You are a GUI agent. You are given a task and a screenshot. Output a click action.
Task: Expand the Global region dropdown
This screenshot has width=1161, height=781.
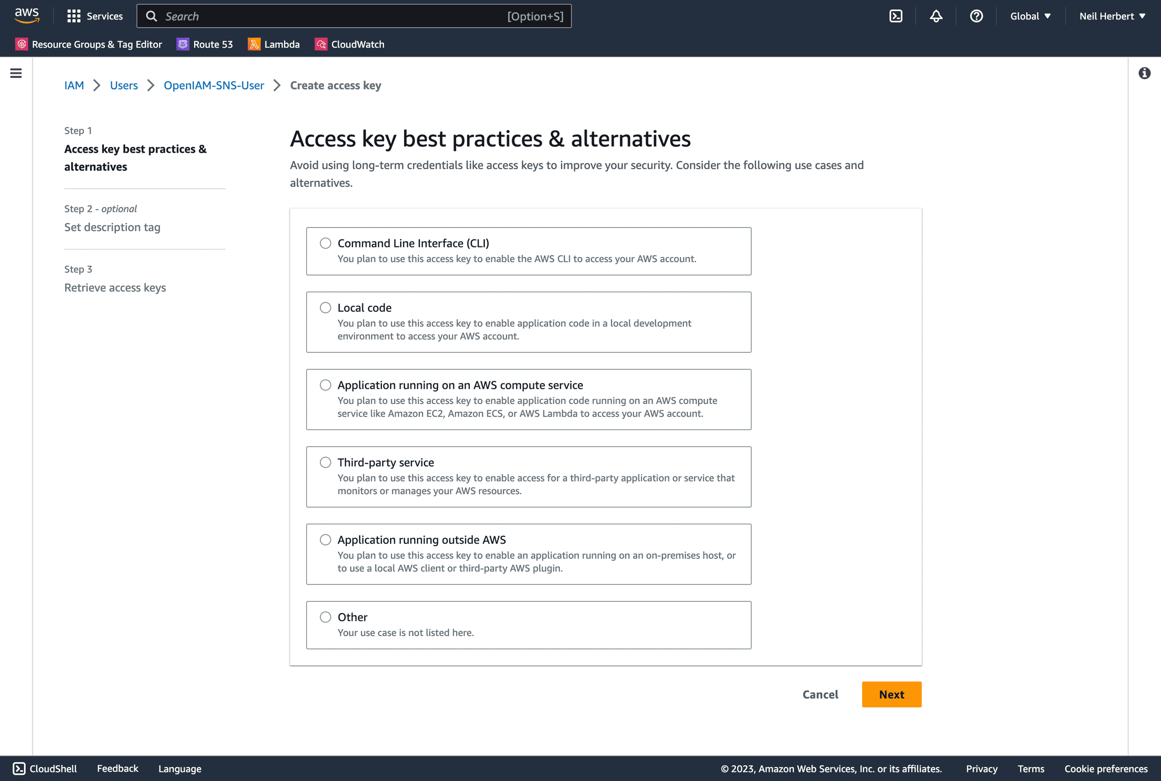pos(1030,16)
